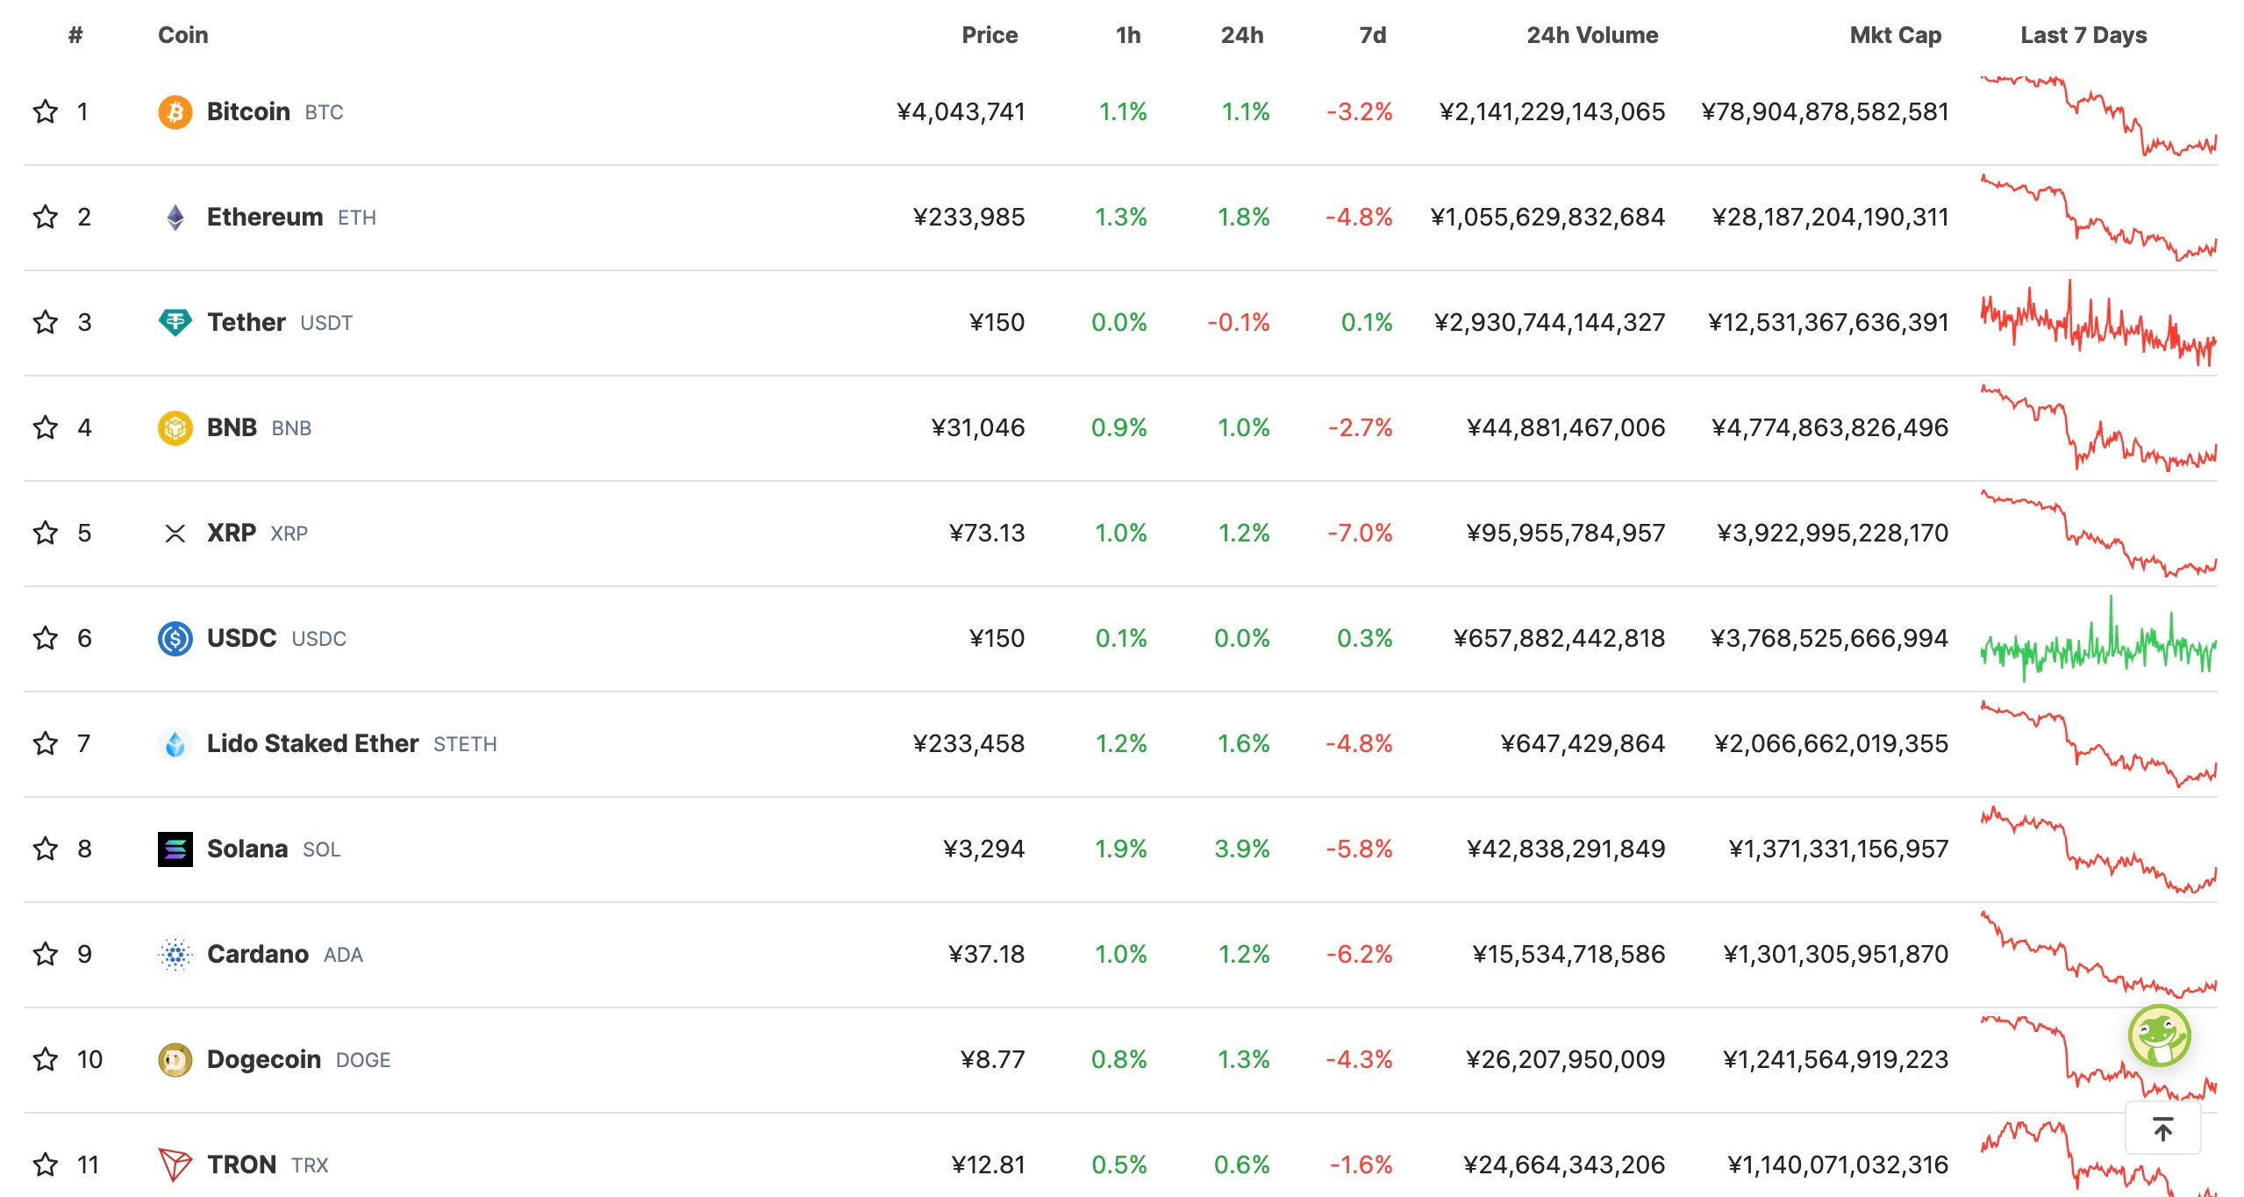
Task: Open XRP's 7-day sparkline chart
Action: coord(2098,534)
